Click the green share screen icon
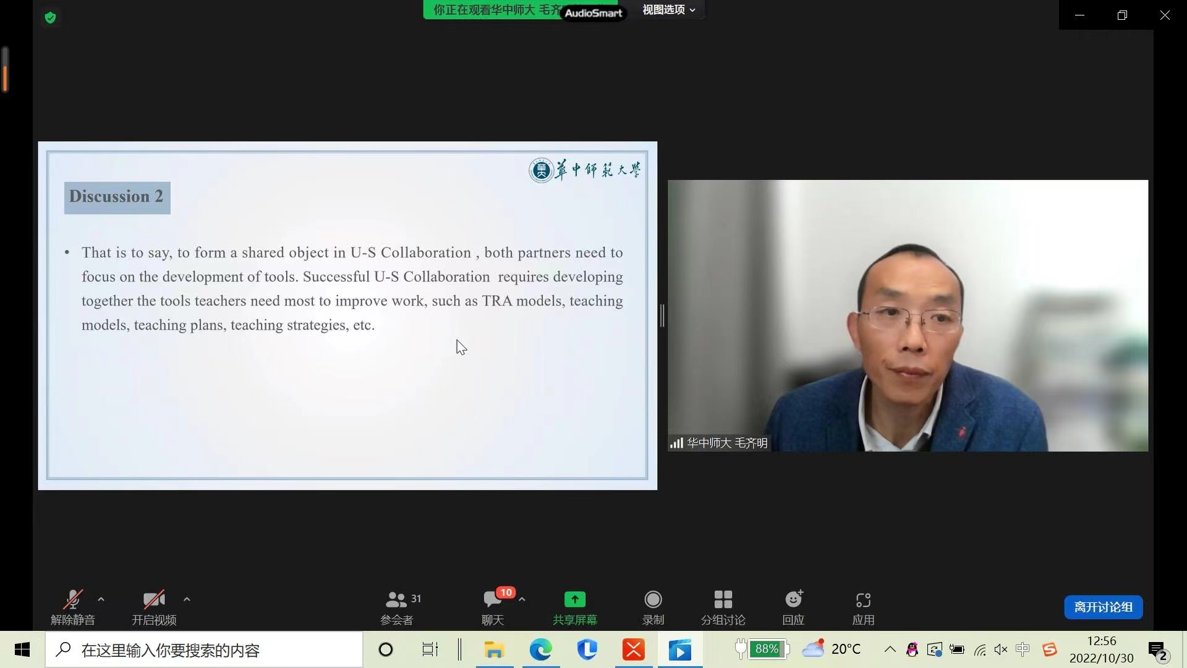The width and height of the screenshot is (1187, 668). [574, 599]
